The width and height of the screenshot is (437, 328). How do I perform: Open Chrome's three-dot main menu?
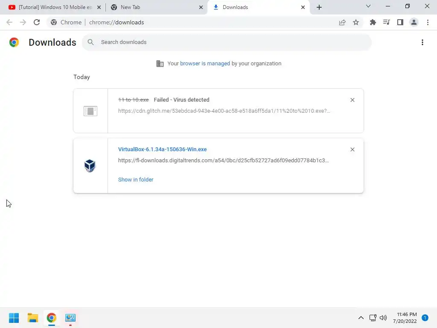coord(428,22)
